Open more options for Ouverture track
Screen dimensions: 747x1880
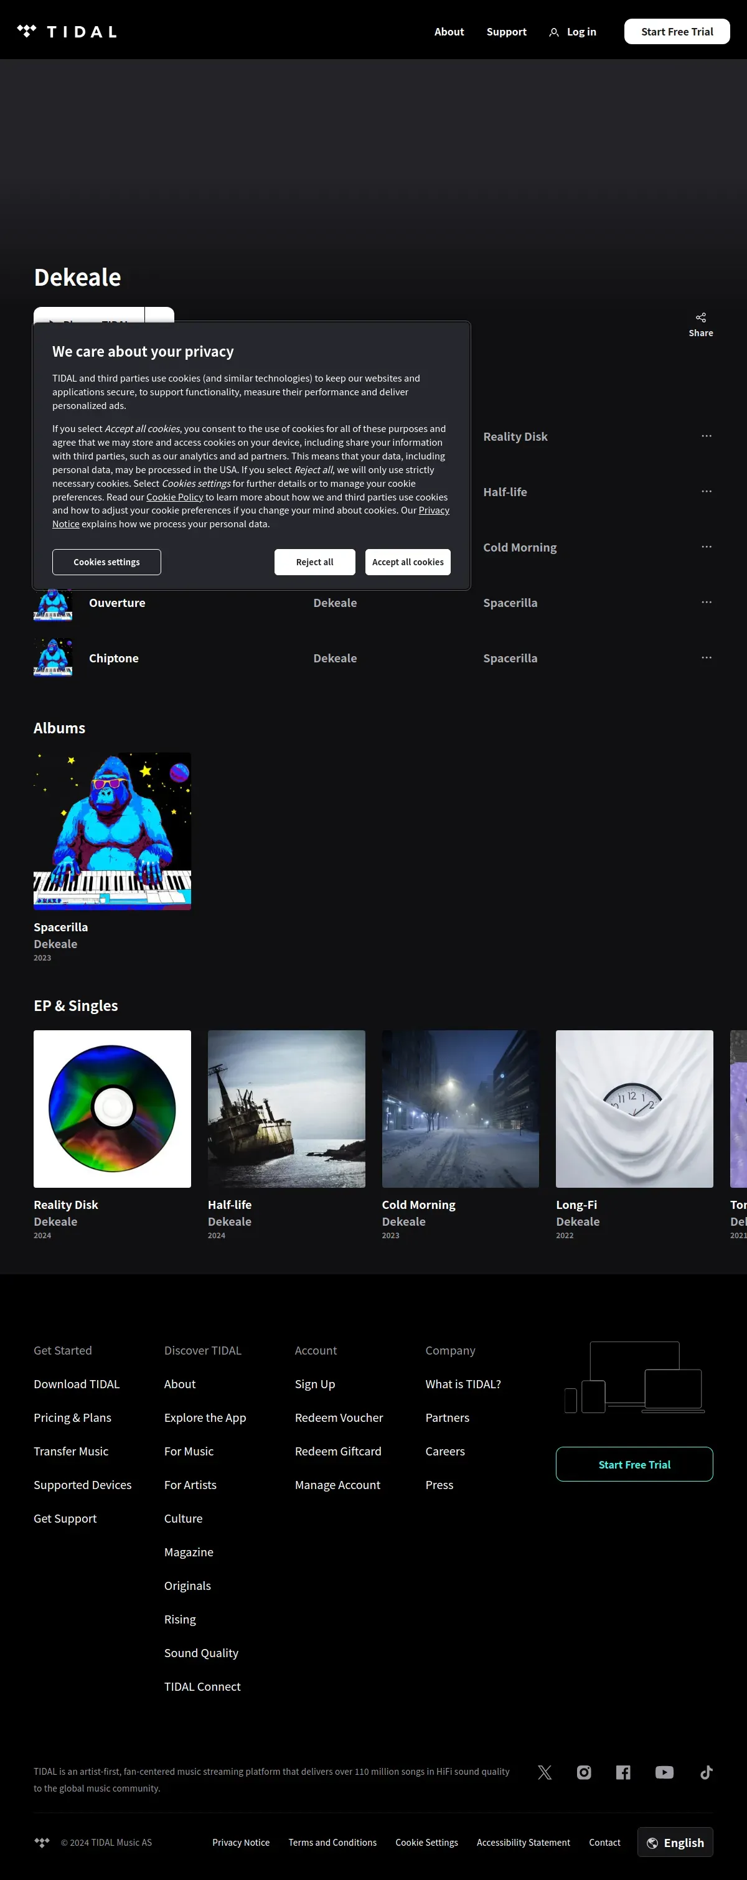(706, 602)
